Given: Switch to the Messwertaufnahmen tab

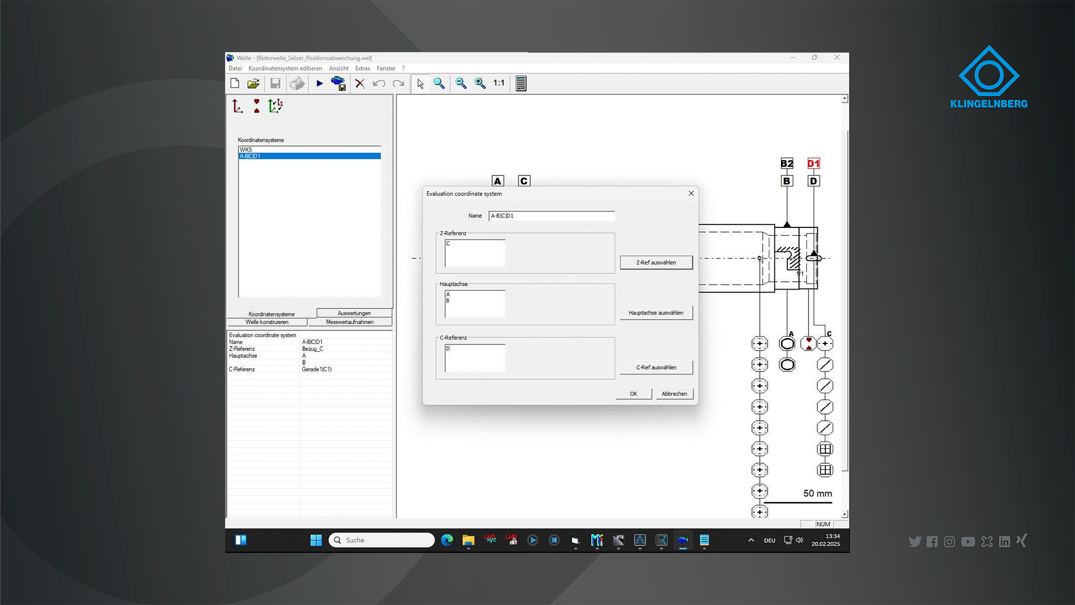Looking at the screenshot, I should pyautogui.click(x=350, y=322).
